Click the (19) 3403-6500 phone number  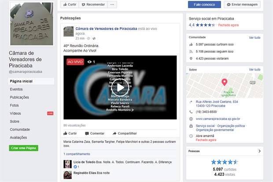(206, 112)
